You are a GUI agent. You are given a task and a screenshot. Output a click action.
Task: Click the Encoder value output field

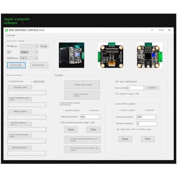(27, 93)
